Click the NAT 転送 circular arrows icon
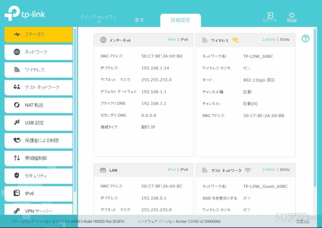 (x=17, y=105)
